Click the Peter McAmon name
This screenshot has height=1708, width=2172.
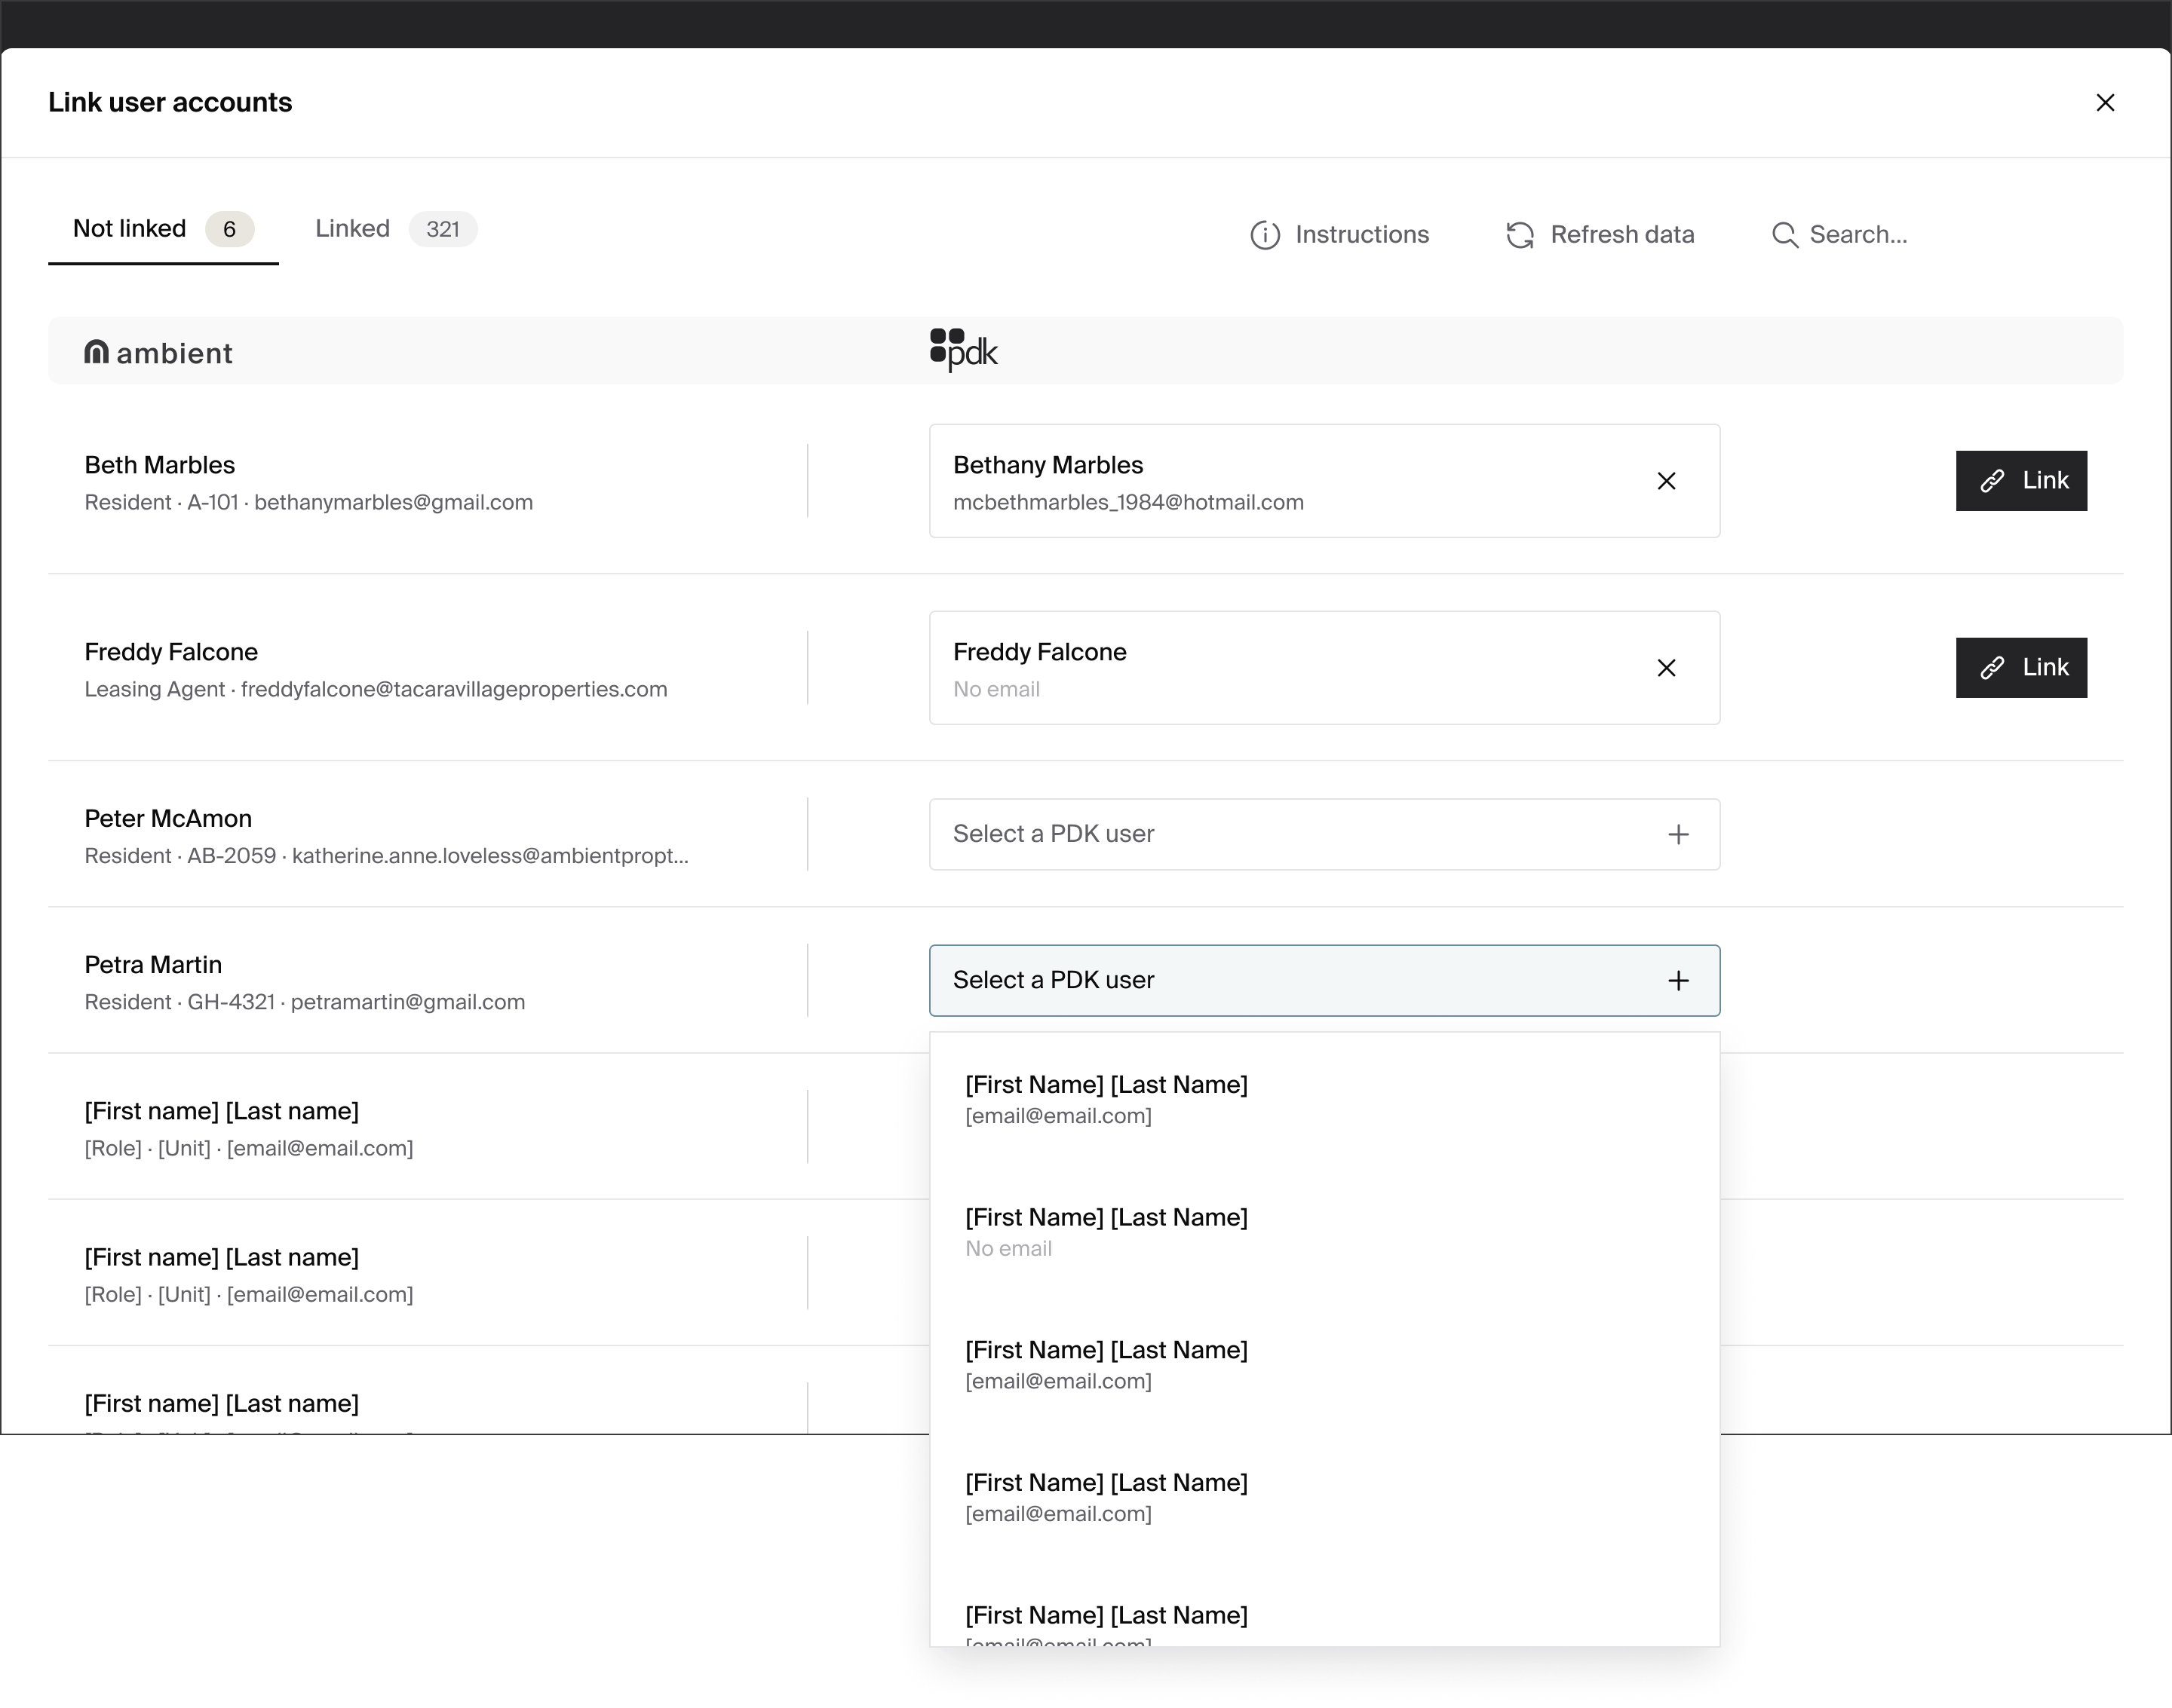click(168, 819)
